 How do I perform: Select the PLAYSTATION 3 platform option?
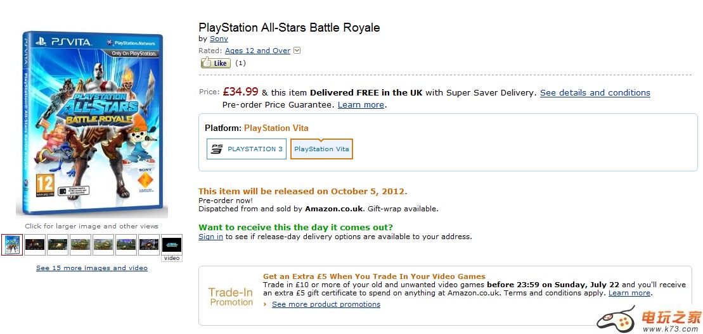coord(247,149)
